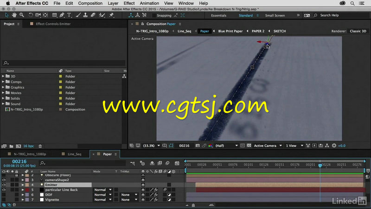Screen dimensions: 371x209
Task: Open the Active Camera view dropdown
Action: (x=268, y=145)
